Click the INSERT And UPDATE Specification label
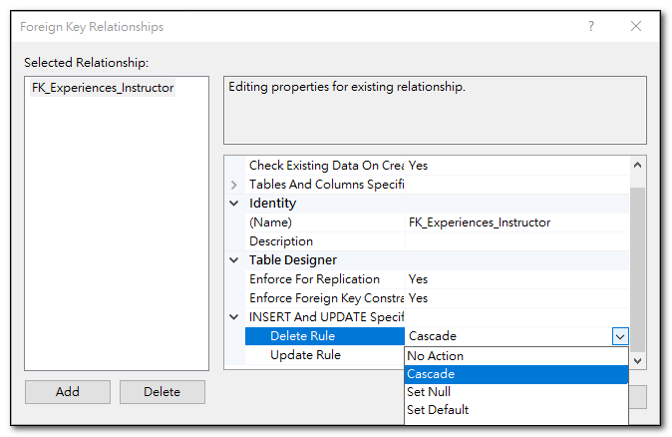This screenshot has width=672, height=437. [327, 317]
